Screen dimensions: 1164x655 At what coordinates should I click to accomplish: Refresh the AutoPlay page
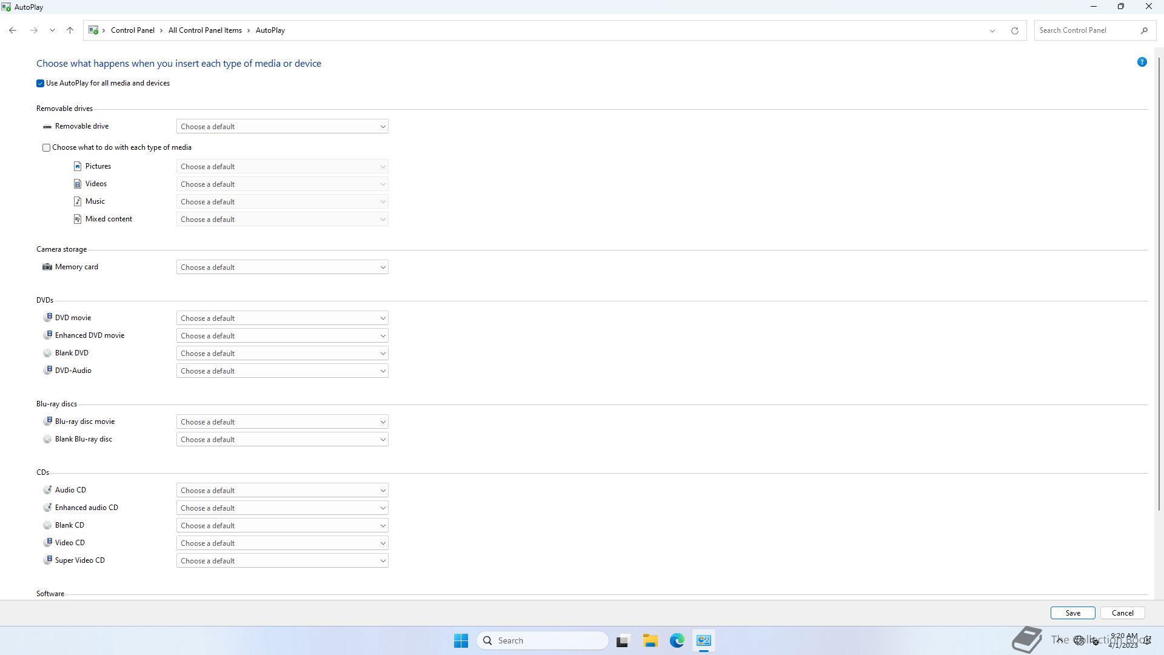1014,30
